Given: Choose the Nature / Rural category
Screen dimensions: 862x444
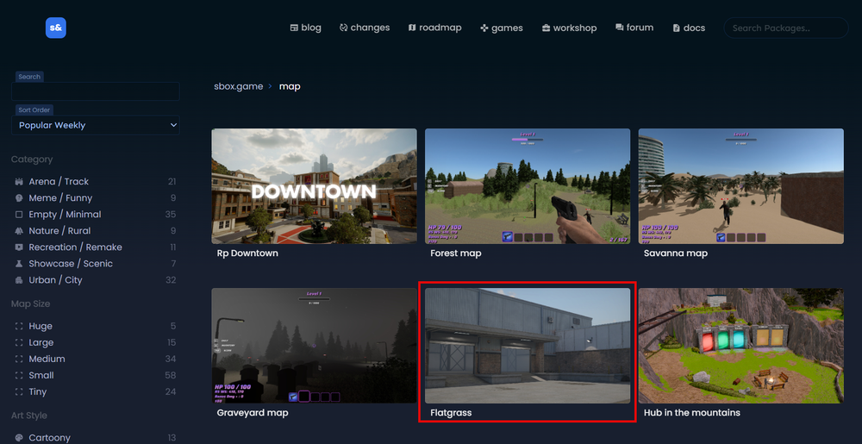Looking at the screenshot, I should [95, 231].
